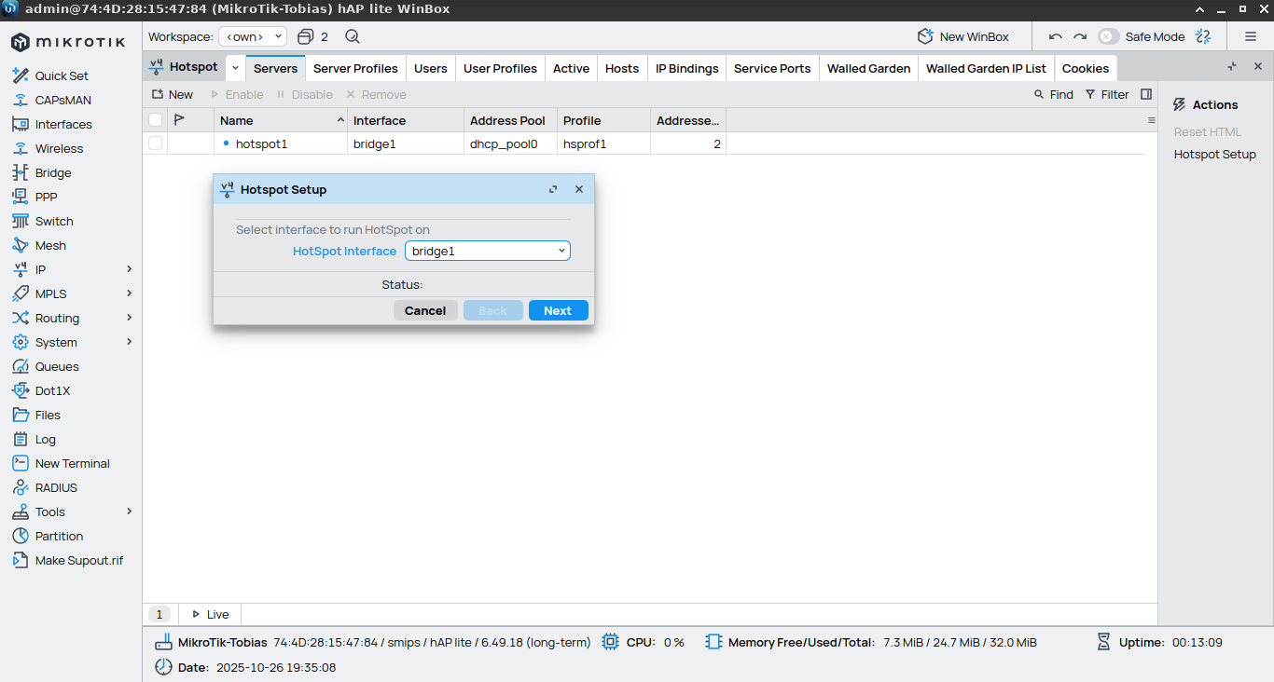Open the hamburger menu icon
The image size is (1274, 682).
(1251, 36)
